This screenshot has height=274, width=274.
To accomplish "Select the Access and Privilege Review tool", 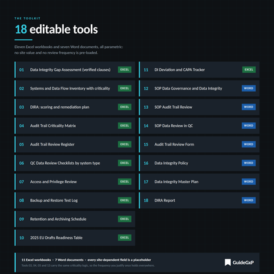I will coord(74,182).
